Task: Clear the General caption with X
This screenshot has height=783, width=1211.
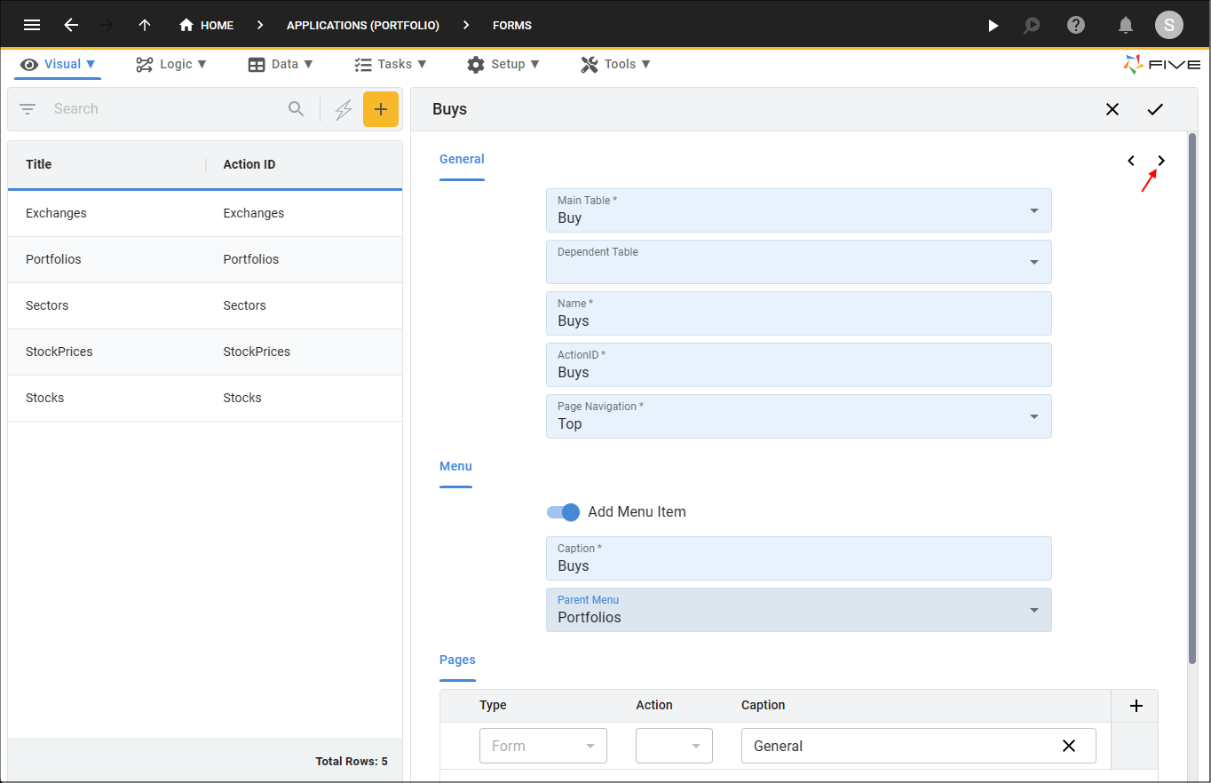Action: [x=1069, y=746]
